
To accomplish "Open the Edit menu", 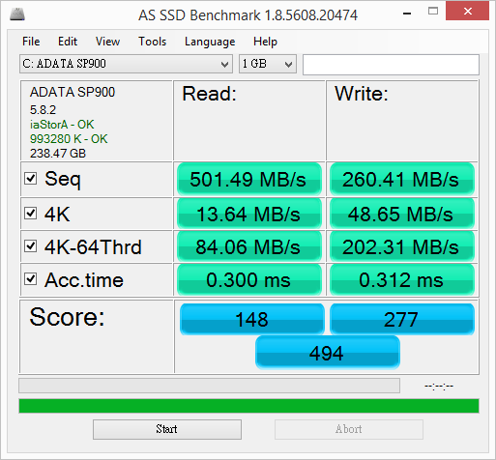I will point(68,42).
